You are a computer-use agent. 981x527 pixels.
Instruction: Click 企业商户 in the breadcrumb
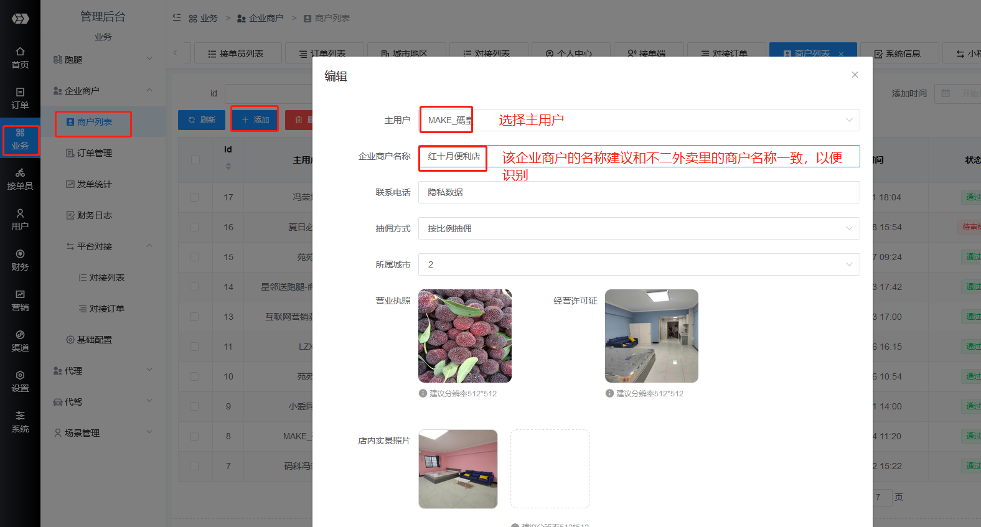tap(260, 18)
